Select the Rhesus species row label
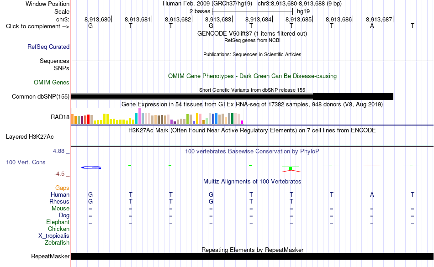Screen dimensions: 434x267 click(x=59, y=201)
